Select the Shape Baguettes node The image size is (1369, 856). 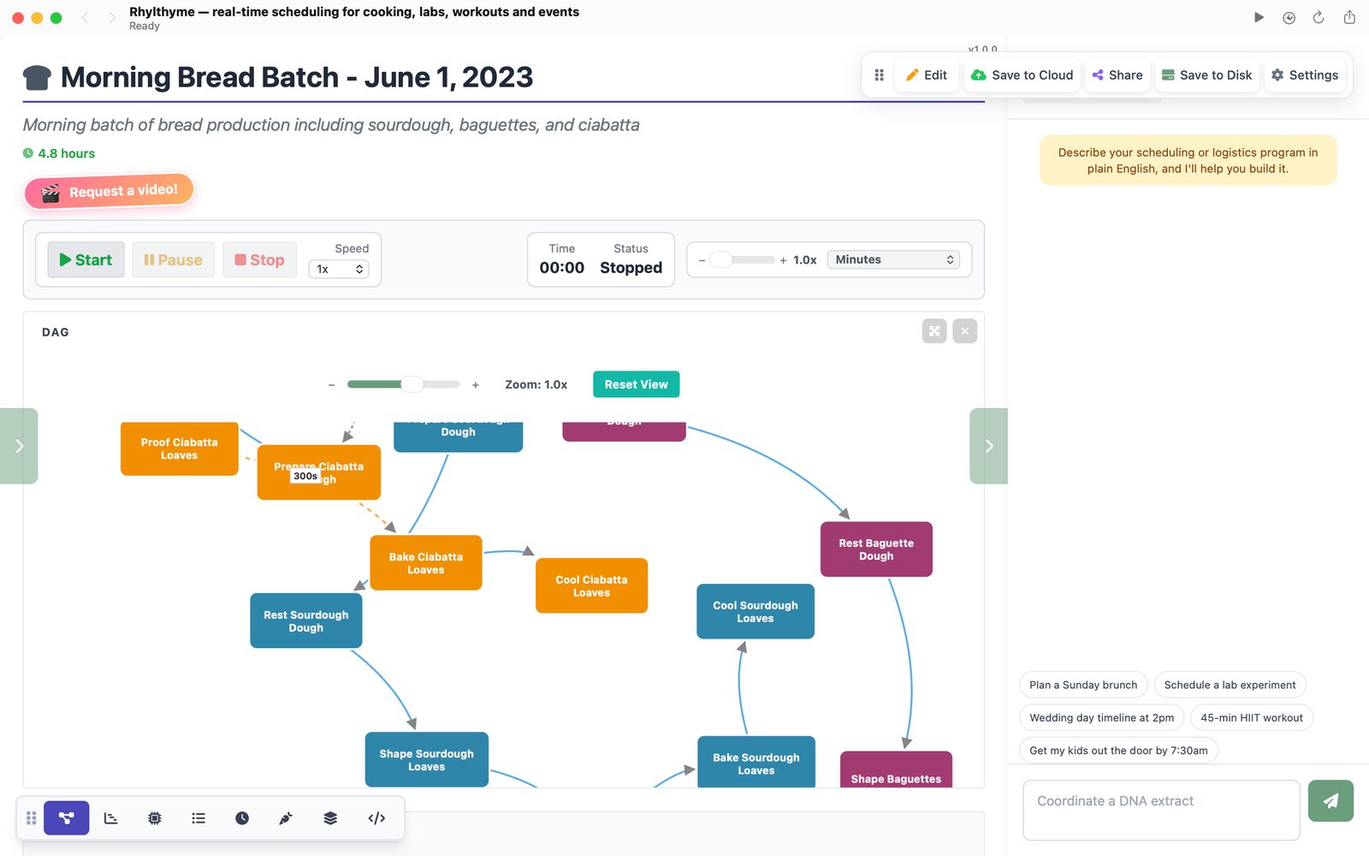[x=896, y=770]
